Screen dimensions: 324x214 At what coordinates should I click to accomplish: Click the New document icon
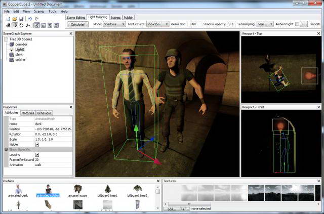(x=8, y=18)
